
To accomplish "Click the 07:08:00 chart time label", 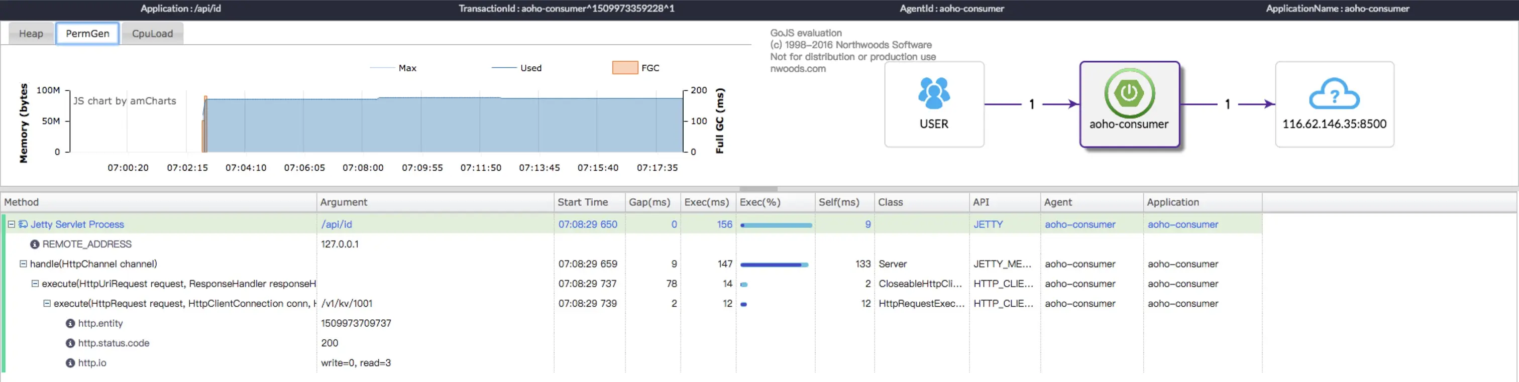I will click(x=363, y=168).
